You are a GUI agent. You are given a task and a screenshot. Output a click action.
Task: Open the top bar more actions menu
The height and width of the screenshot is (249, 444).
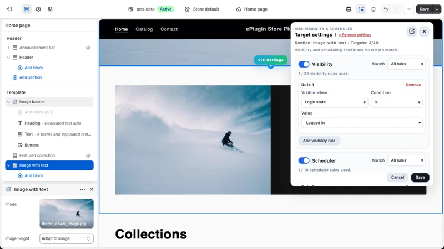click(408, 9)
